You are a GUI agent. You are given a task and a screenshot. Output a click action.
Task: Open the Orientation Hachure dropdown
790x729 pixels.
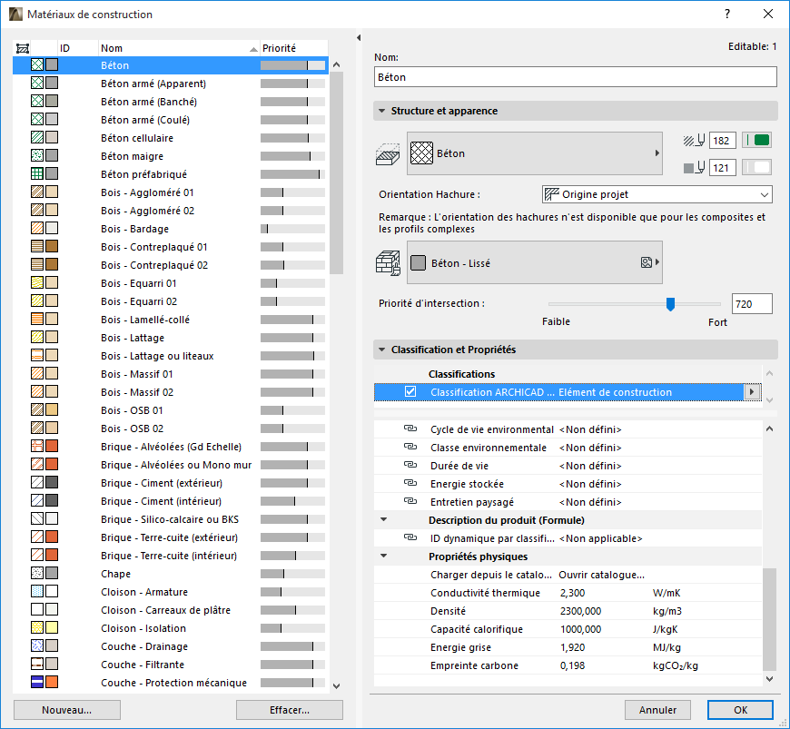[x=657, y=194]
